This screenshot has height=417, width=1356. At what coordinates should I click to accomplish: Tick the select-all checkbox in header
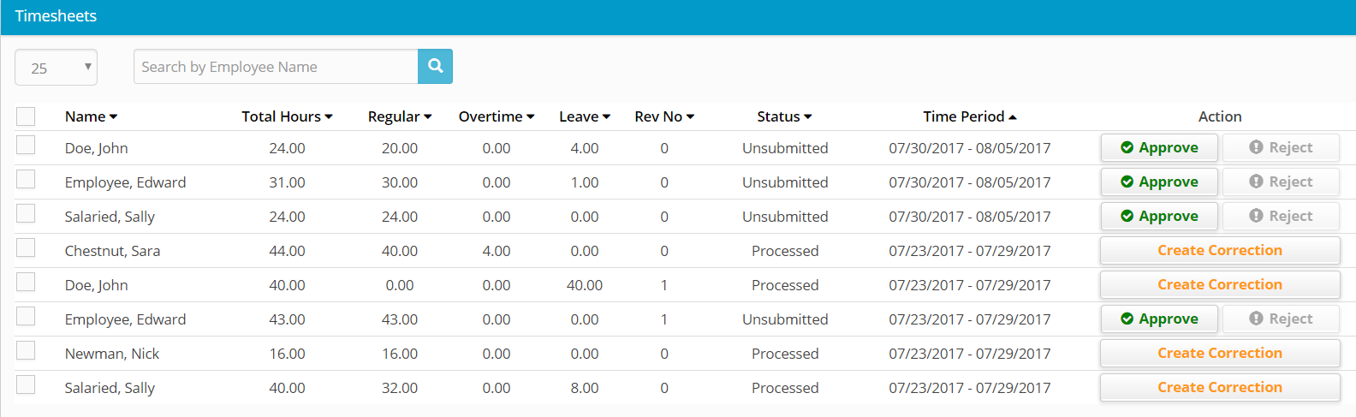[x=26, y=116]
